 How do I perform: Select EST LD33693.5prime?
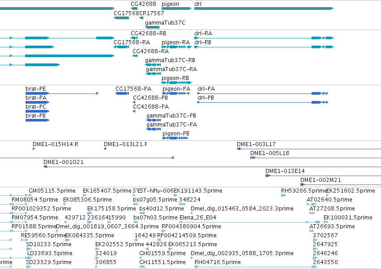[x=50, y=254]
